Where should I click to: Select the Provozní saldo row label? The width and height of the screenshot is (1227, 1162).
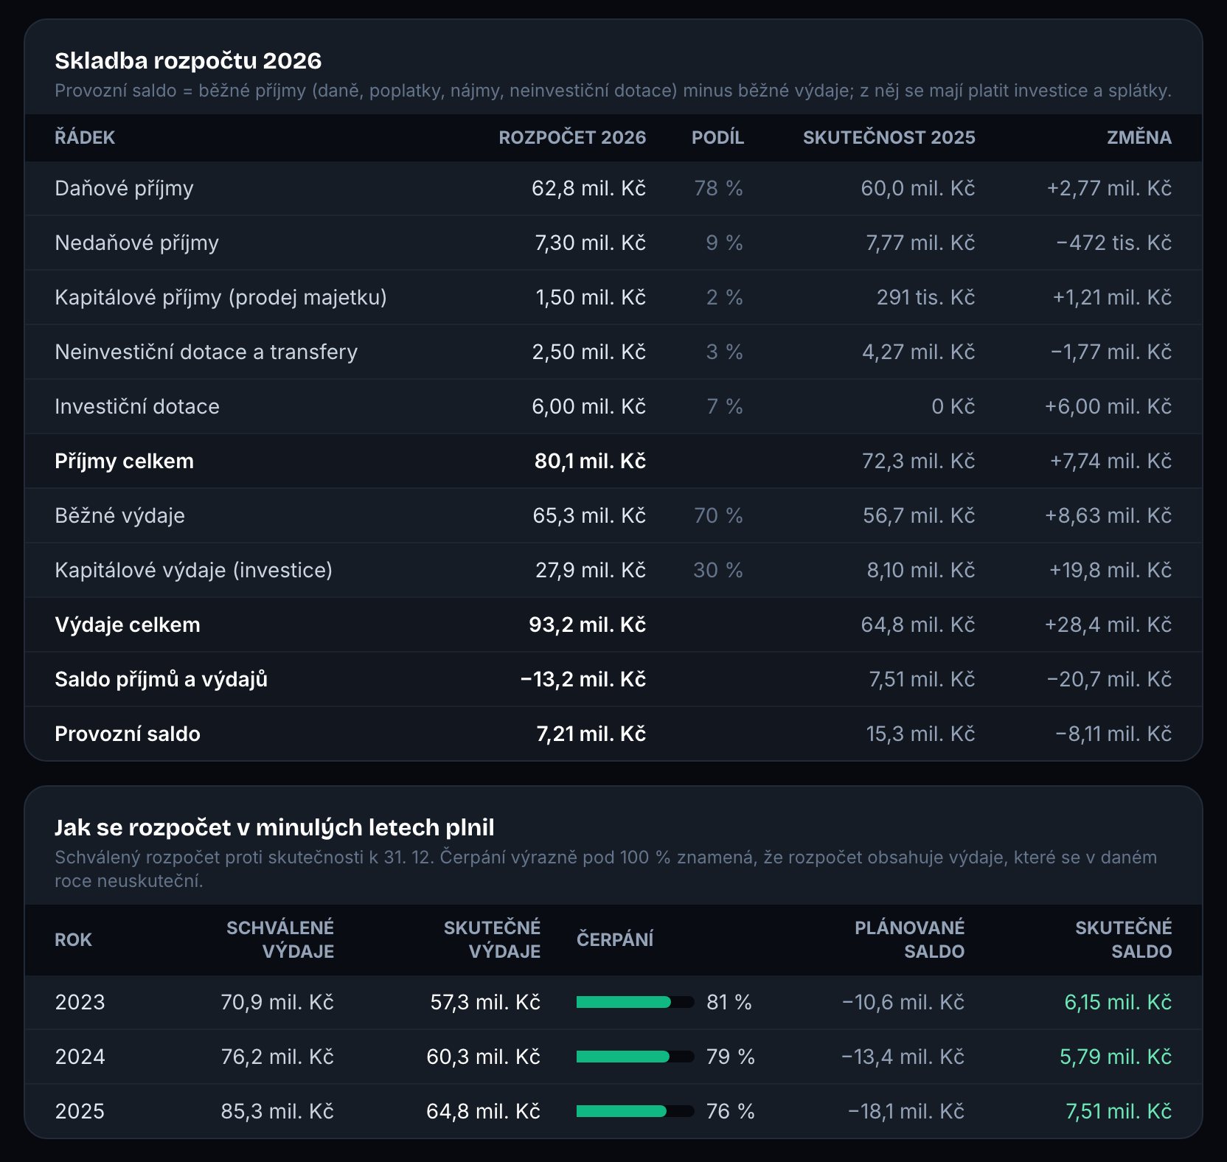point(128,734)
